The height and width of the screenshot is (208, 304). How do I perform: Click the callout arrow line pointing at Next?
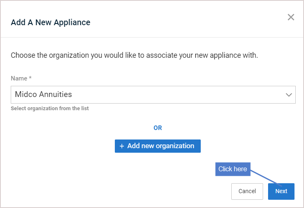click(265, 177)
